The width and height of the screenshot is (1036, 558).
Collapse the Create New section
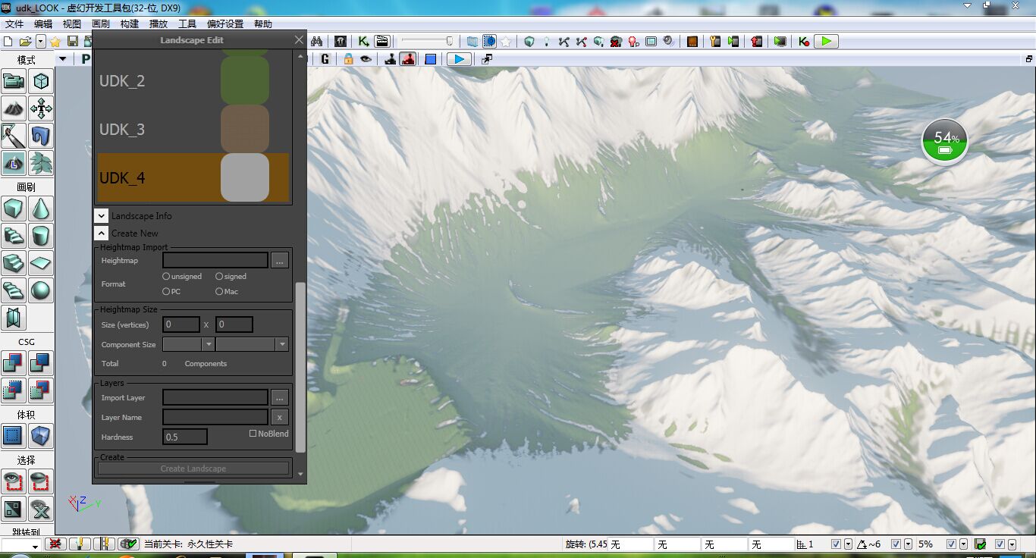coord(102,234)
